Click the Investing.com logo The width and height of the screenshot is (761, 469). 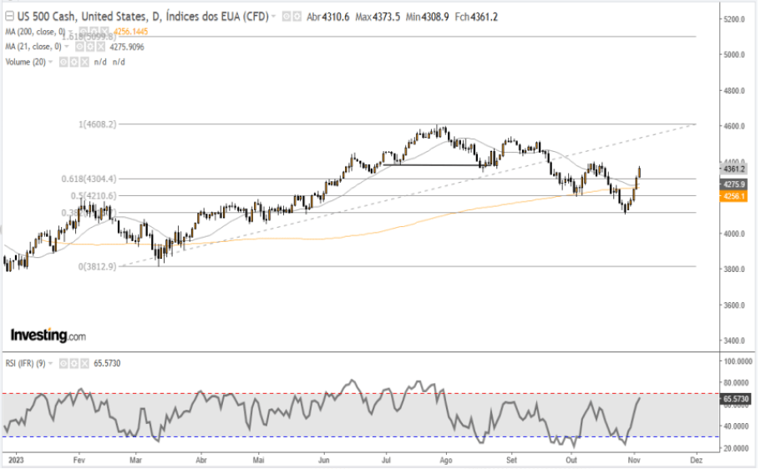[x=48, y=335]
